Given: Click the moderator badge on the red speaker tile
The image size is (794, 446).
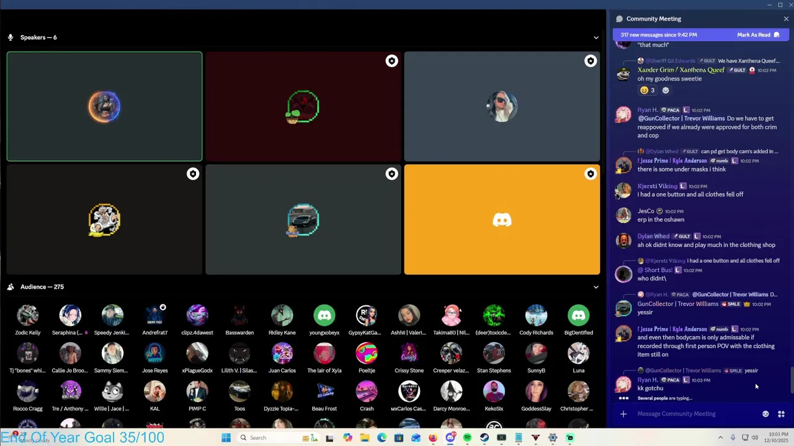Looking at the screenshot, I should [x=391, y=61].
